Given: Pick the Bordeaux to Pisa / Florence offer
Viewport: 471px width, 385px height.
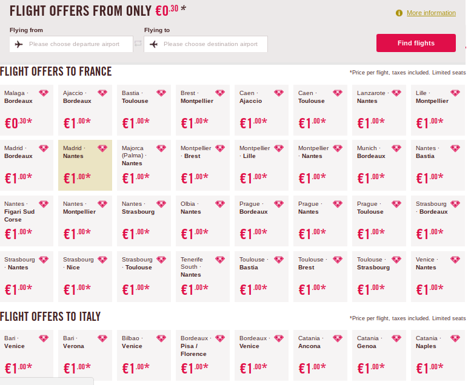Looking at the screenshot, I should pyautogui.click(x=202, y=355).
